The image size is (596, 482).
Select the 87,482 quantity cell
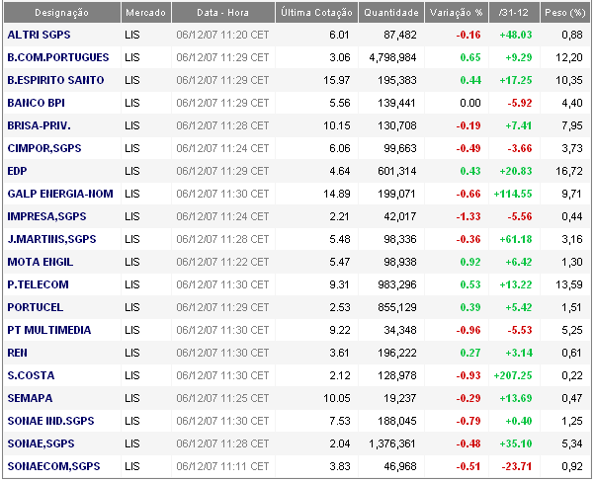[400, 35]
